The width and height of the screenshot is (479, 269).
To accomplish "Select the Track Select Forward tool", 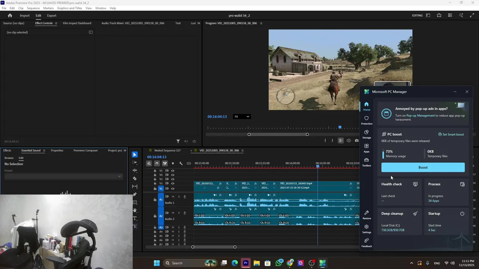I will (x=135, y=163).
